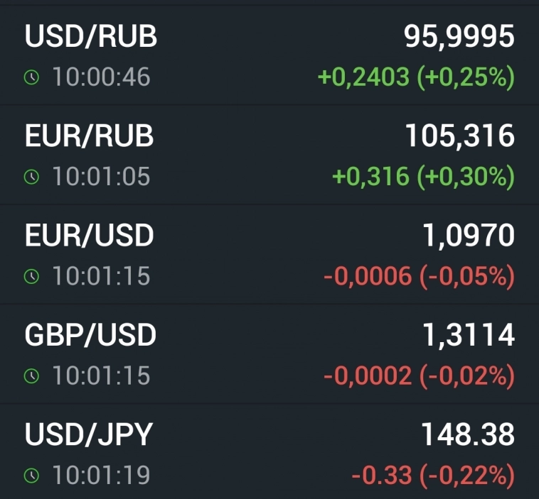Select the USD/JPY pair name
539x499 pixels.
[89, 434]
